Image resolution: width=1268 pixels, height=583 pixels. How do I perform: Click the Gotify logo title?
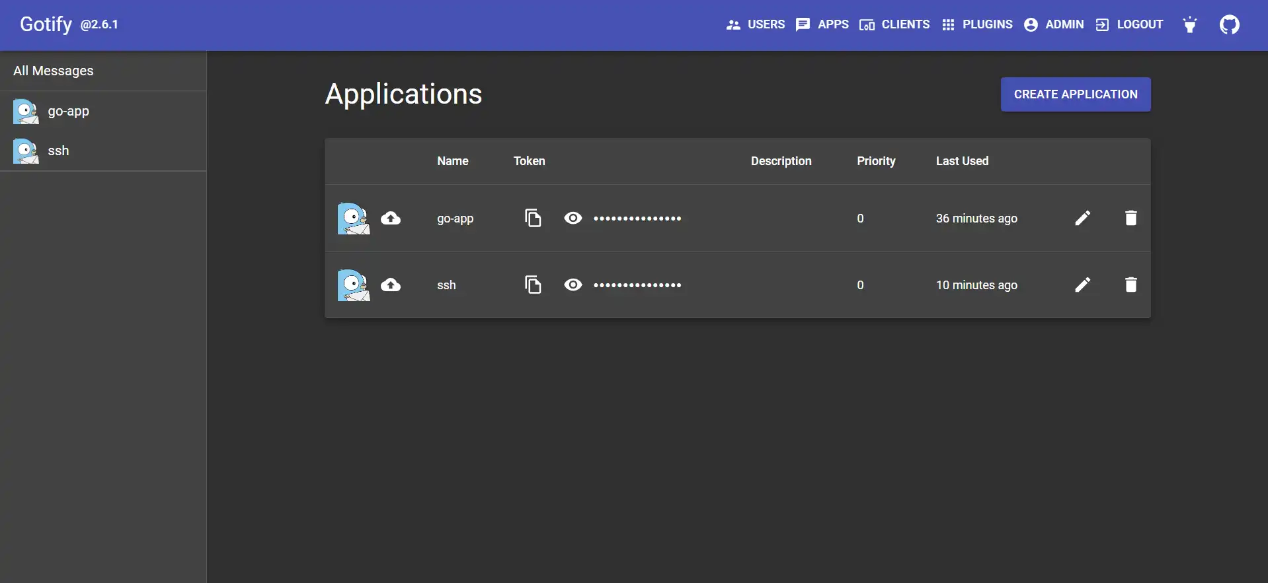coord(46,24)
